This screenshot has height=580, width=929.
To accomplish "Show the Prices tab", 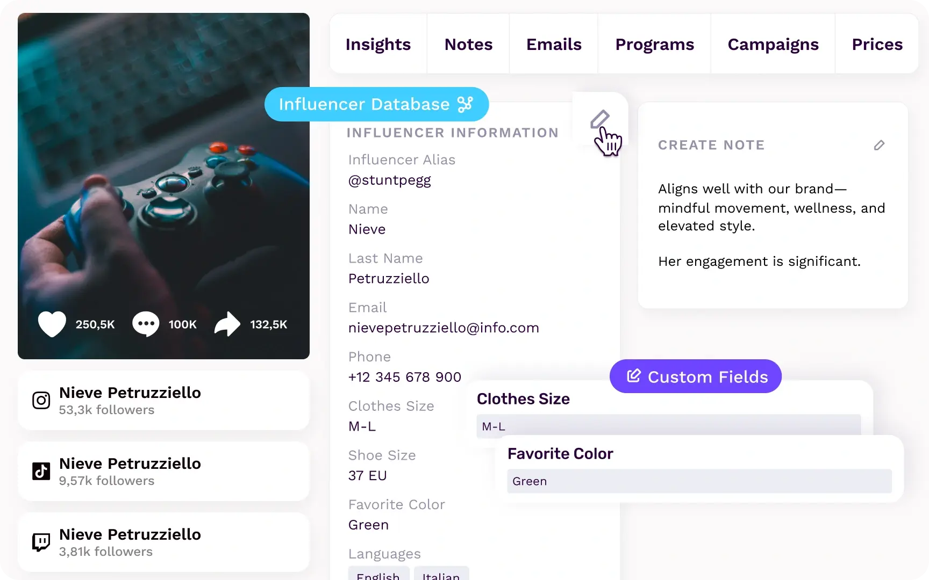I will (x=877, y=44).
